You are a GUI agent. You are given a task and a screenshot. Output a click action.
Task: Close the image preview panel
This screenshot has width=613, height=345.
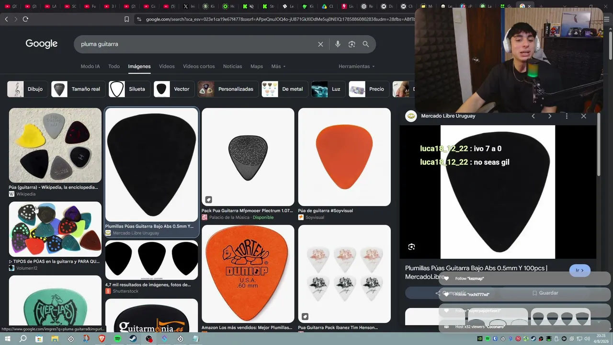click(x=583, y=116)
